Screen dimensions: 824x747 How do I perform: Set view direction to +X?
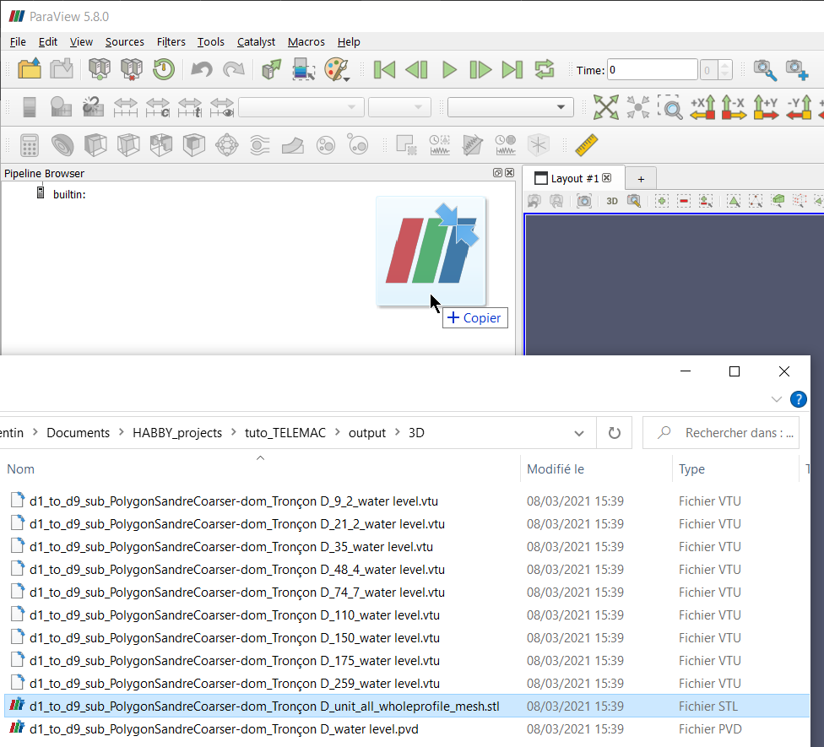(702, 107)
